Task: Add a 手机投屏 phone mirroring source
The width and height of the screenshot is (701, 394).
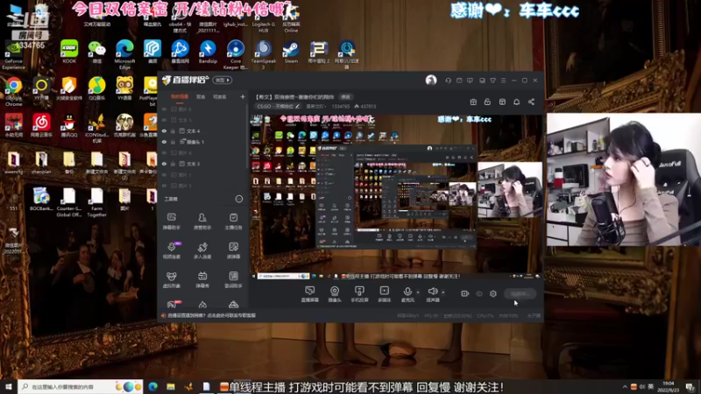Action: click(359, 294)
